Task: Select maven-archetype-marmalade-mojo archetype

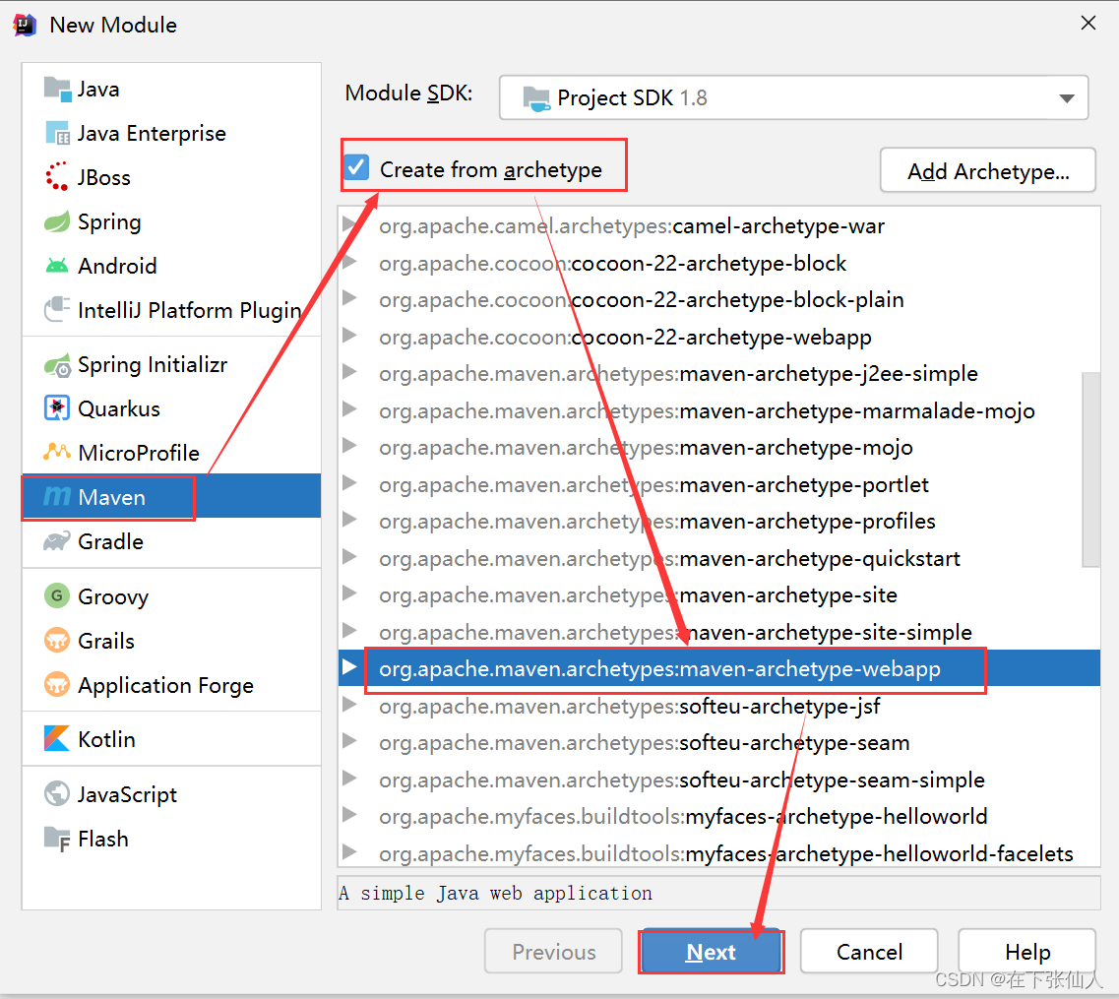Action: click(719, 410)
